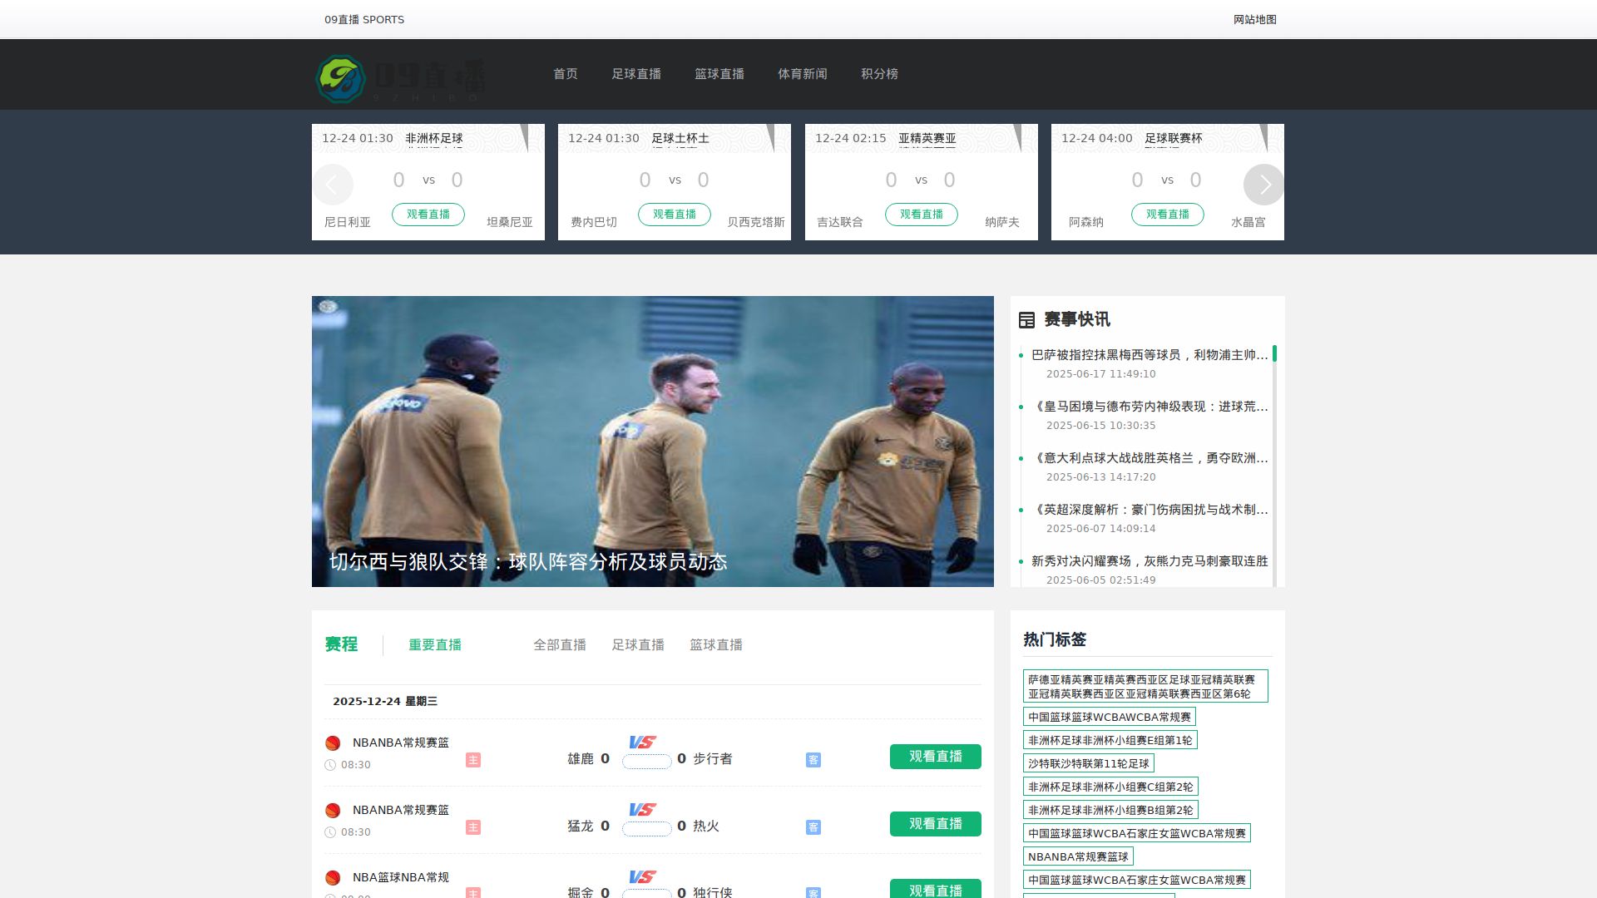
Task: Click the news panel green scrollbar
Action: point(1274,354)
